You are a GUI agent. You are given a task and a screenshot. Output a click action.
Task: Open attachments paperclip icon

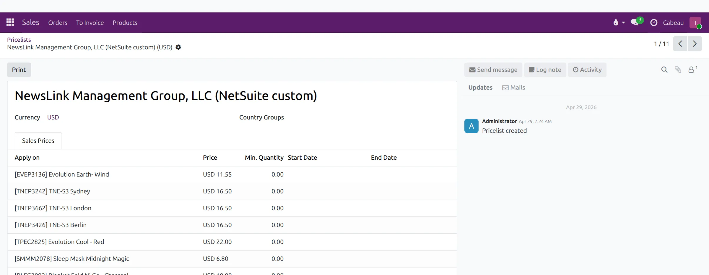coord(678,70)
